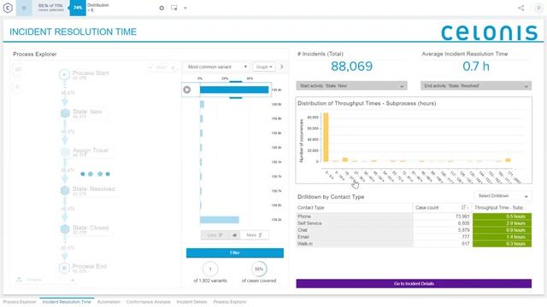Open the Most common variant dropdown

pos(216,67)
